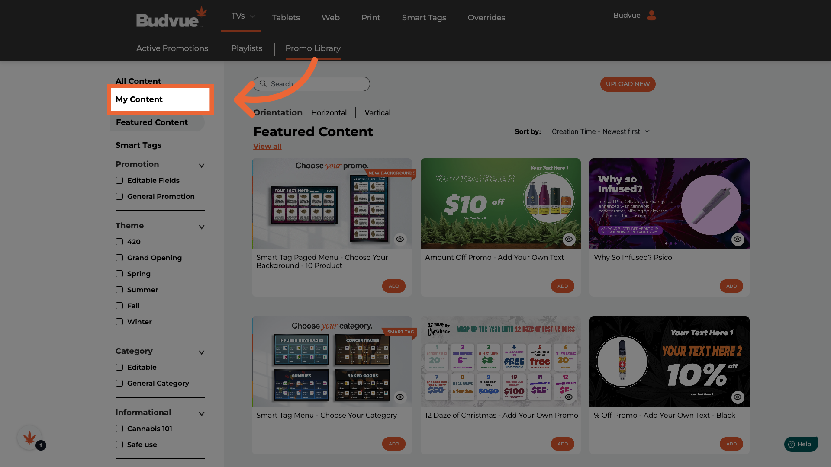Preview Why So Infused eye icon
This screenshot has width=831, height=467.
pyautogui.click(x=738, y=239)
